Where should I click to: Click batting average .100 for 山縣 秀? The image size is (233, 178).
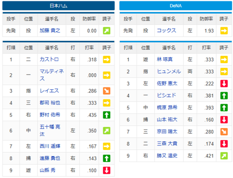point(92,170)
